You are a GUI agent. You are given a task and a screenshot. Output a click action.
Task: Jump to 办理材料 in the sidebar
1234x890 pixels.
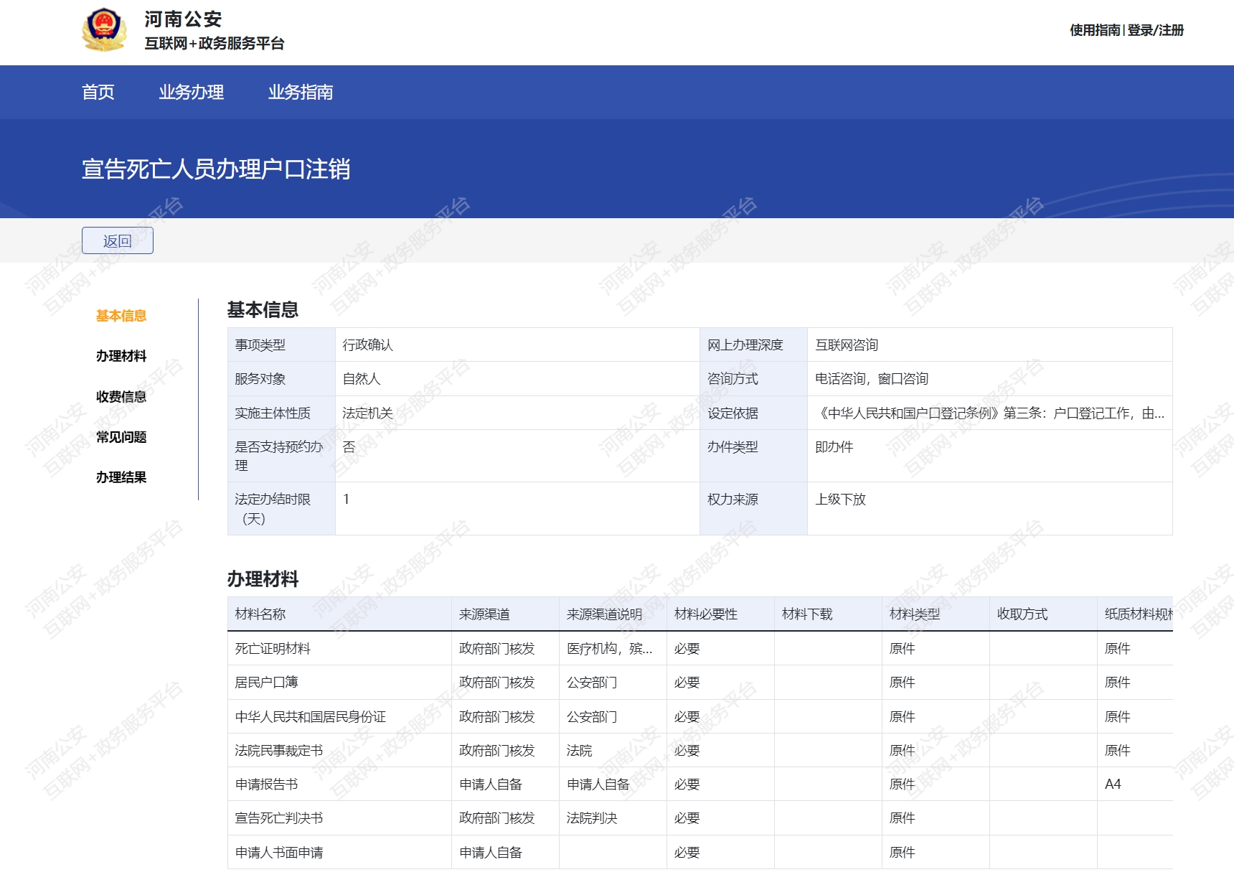pyautogui.click(x=121, y=356)
